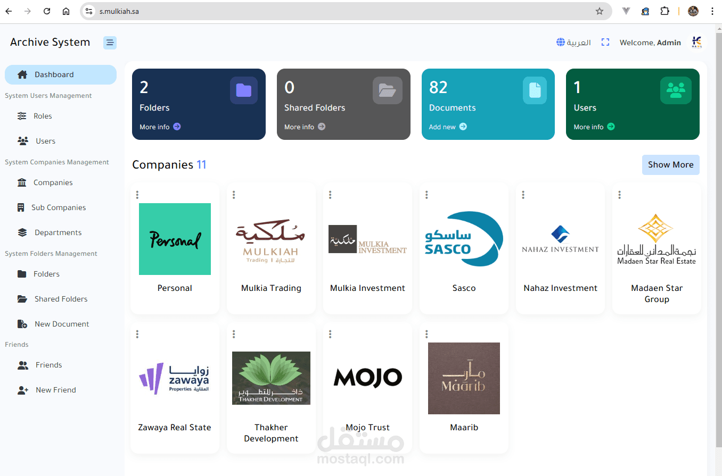722x476 pixels.
Task: Click the admin profile logo avatar
Action: [x=697, y=43]
